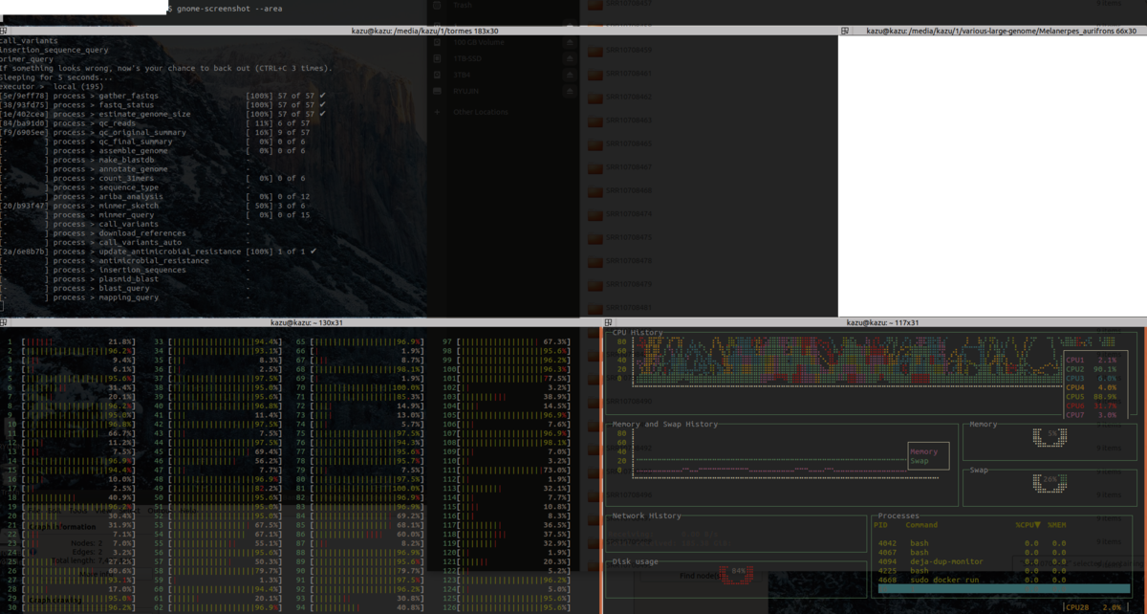
Task: Click the grid icon in the Melanerpes_aurifrons terminal title
Action: point(845,31)
